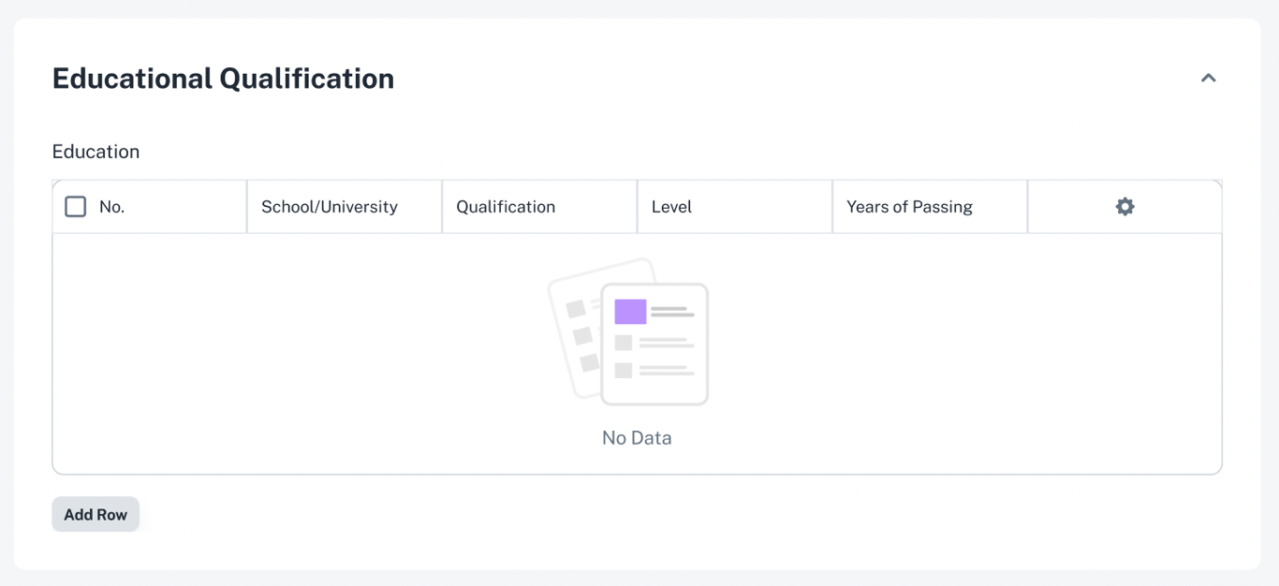Click the bottom gray square in front document
Viewport: 1279px width, 586px height.
click(x=624, y=371)
